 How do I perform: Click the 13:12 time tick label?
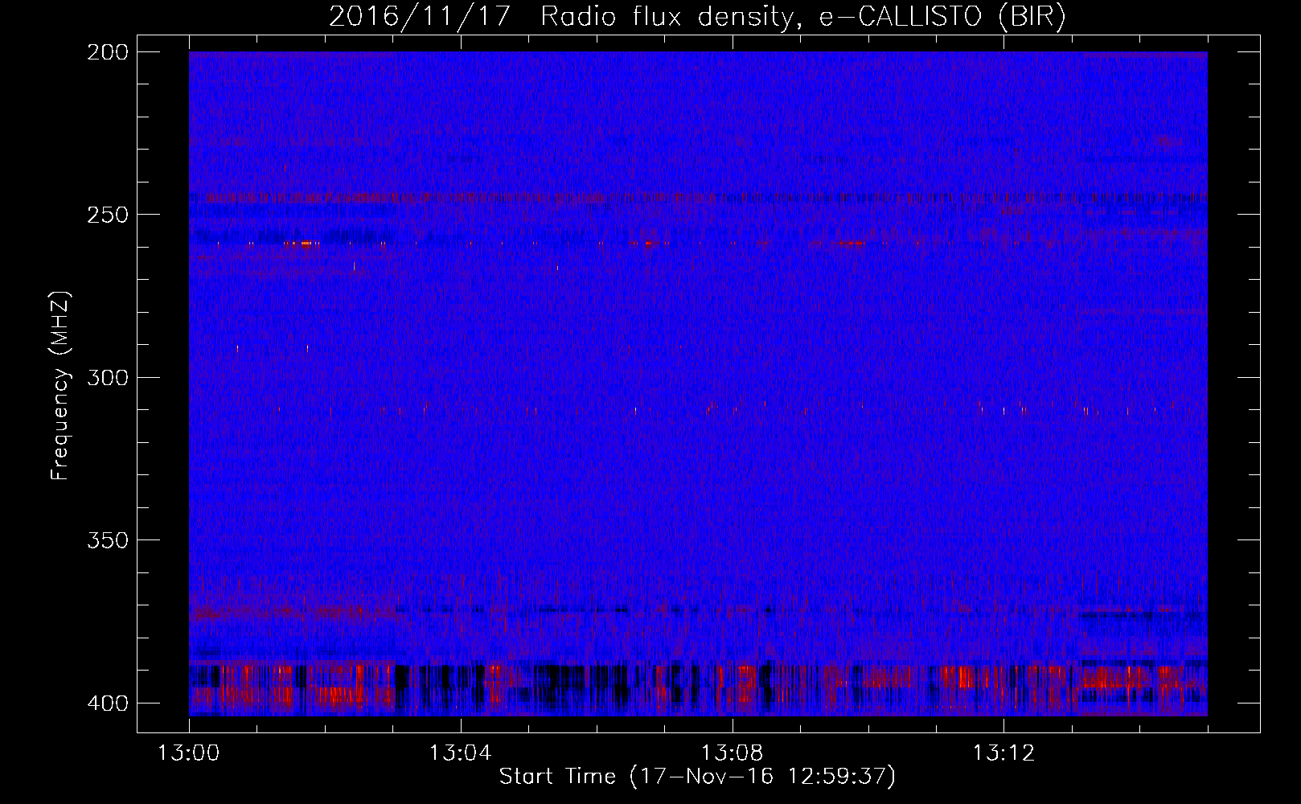pyautogui.click(x=1003, y=753)
